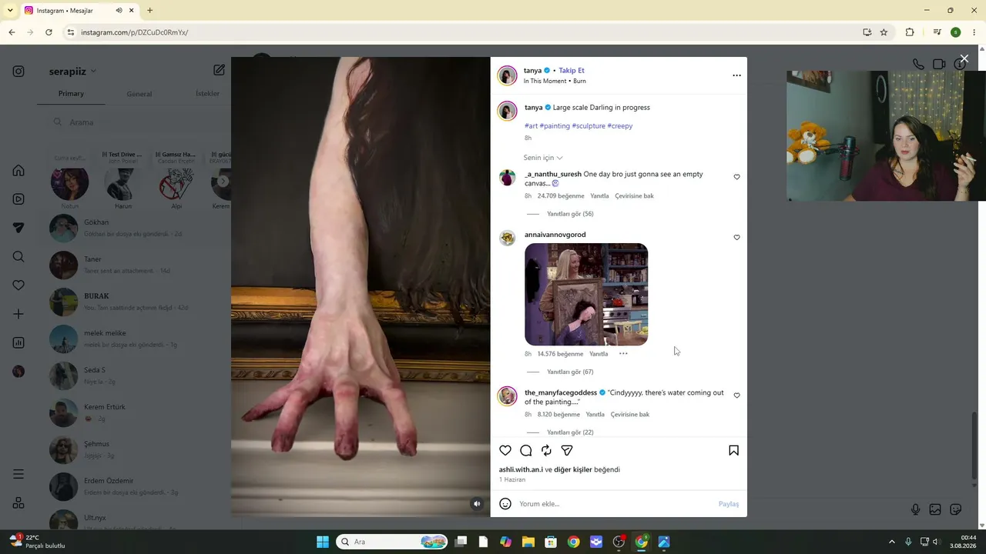Click the Paylaş button to post comment
This screenshot has width=986, height=554.
[729, 504]
